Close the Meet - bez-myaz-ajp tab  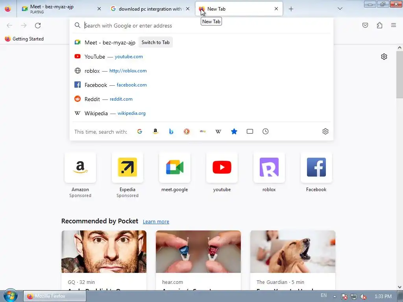[x=99, y=9]
